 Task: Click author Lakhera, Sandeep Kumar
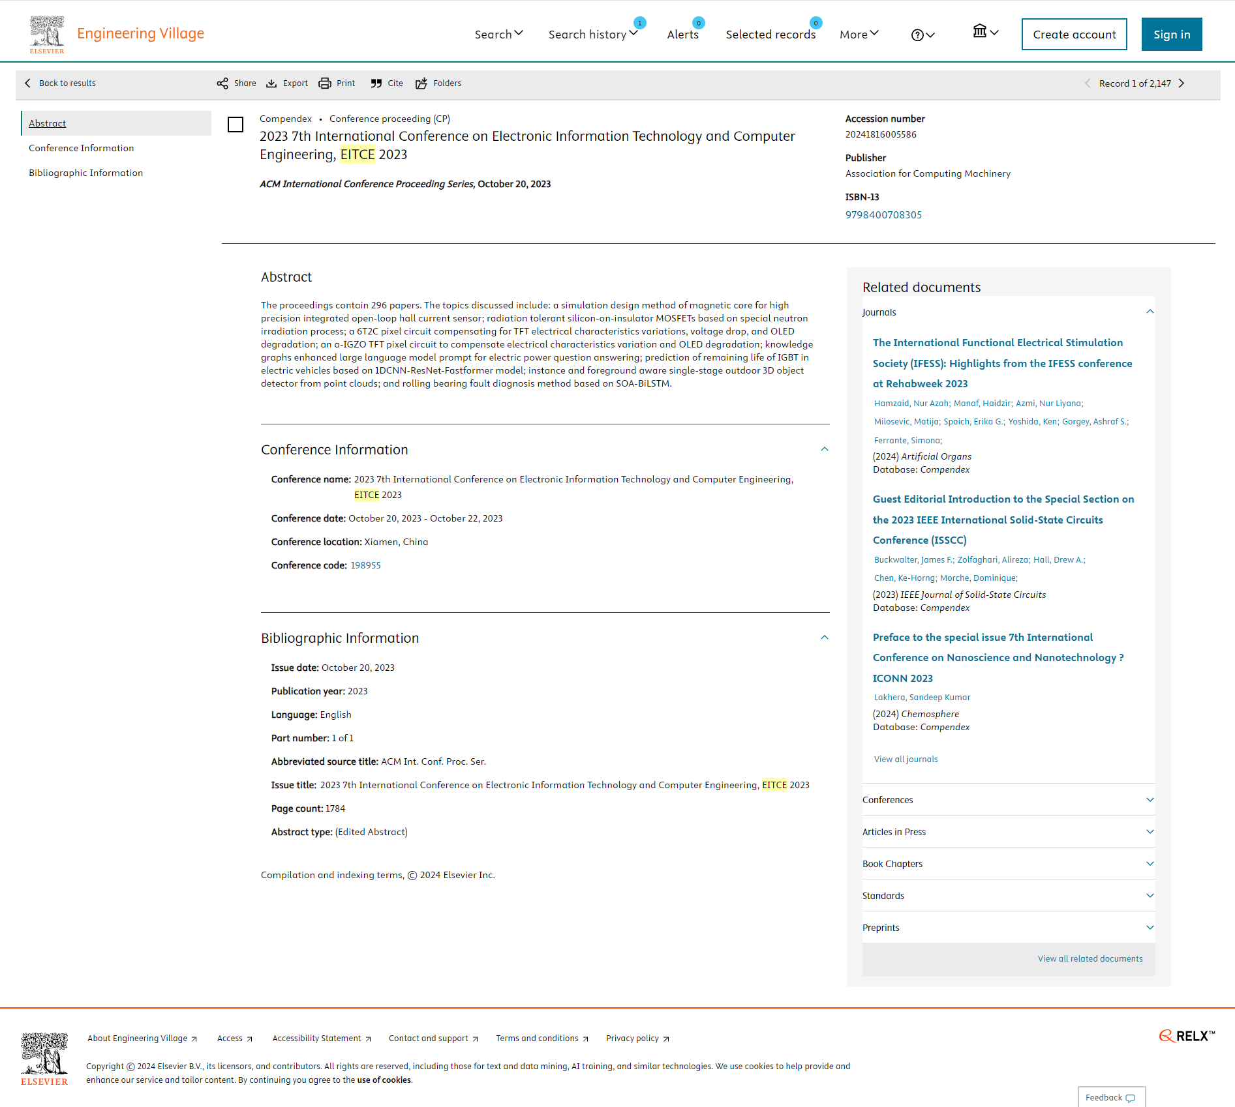pyautogui.click(x=922, y=698)
